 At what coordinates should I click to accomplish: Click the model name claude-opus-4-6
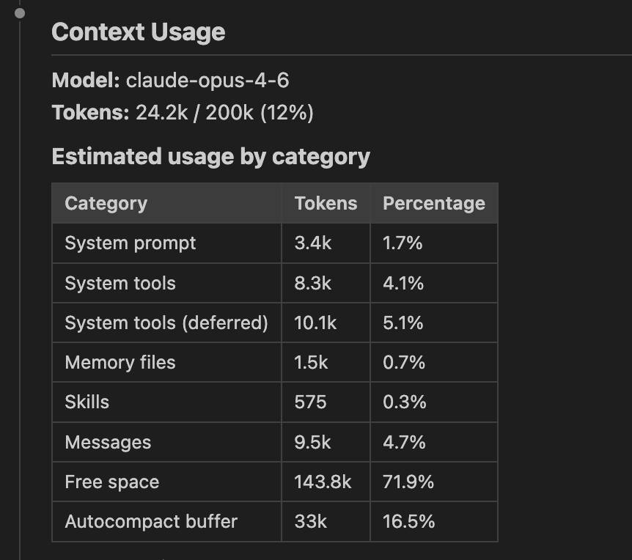[207, 80]
